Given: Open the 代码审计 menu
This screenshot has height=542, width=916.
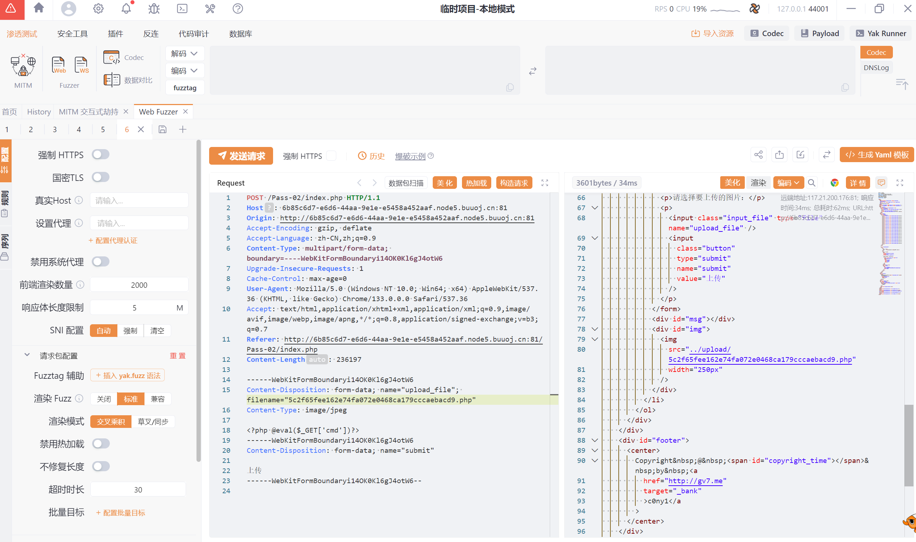Looking at the screenshot, I should [x=194, y=34].
